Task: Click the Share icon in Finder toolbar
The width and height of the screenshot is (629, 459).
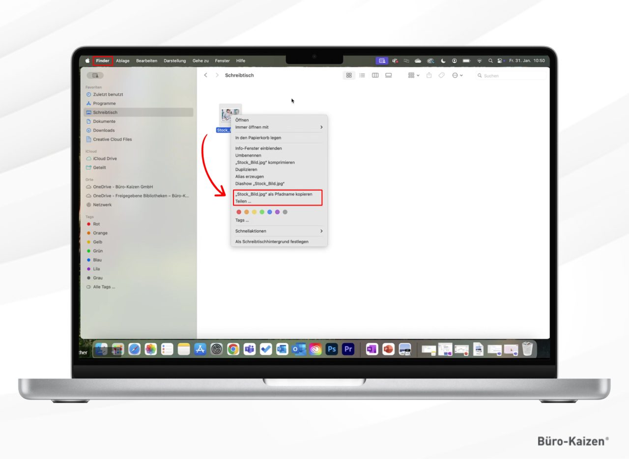Action: click(429, 76)
